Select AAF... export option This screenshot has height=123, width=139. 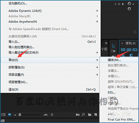[119, 114]
